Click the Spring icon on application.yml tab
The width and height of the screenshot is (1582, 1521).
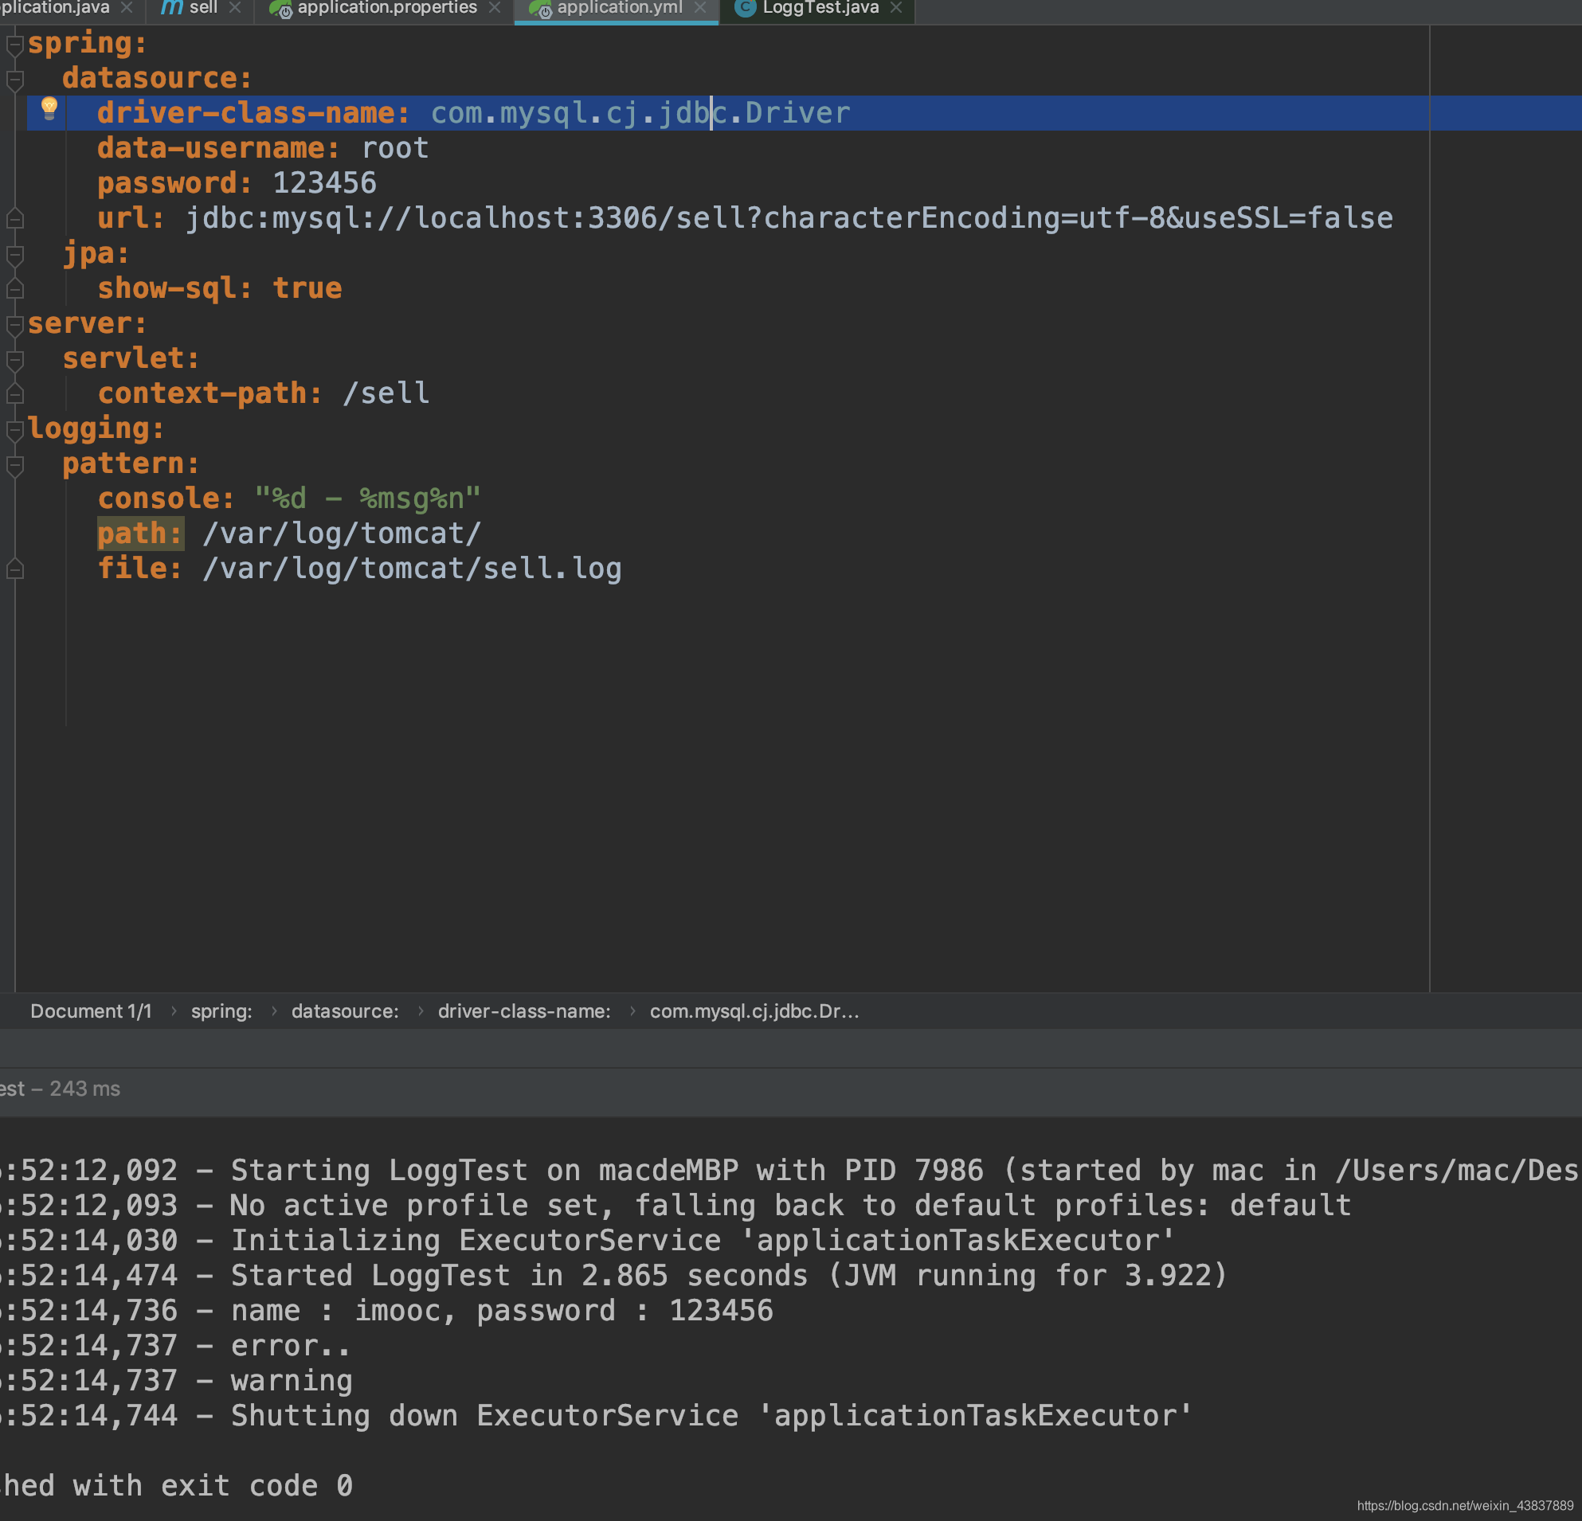point(540,9)
